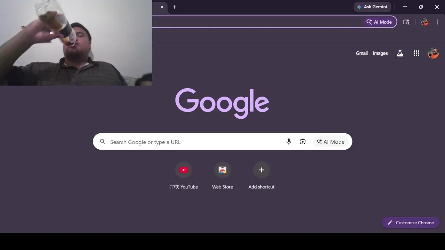The image size is (445, 250).
Task: Open the Google apps grid
Action: pyautogui.click(x=416, y=53)
